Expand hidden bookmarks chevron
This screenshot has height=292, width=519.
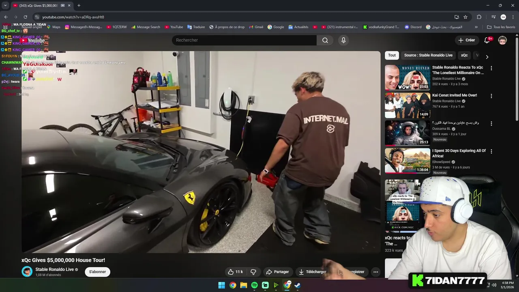pos(476,27)
